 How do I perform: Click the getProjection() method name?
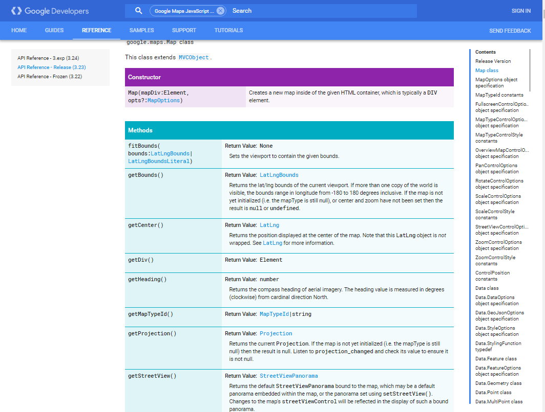pos(152,333)
